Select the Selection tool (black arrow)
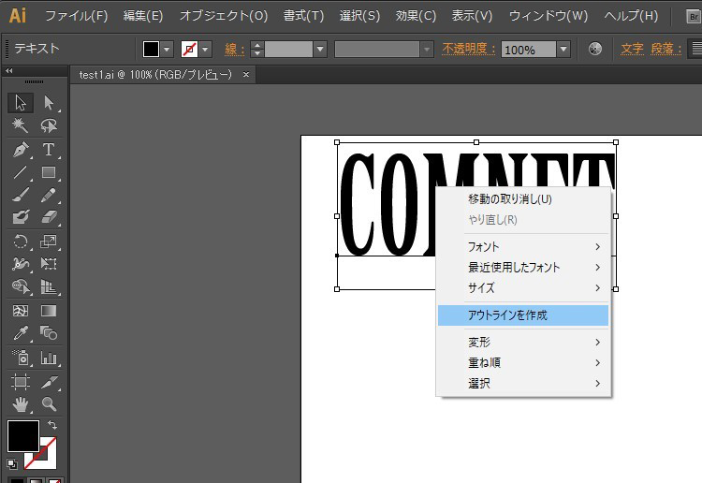702x483 pixels. [21, 103]
